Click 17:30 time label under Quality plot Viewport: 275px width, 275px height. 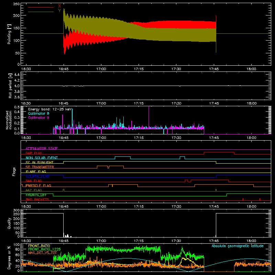tap(176, 241)
